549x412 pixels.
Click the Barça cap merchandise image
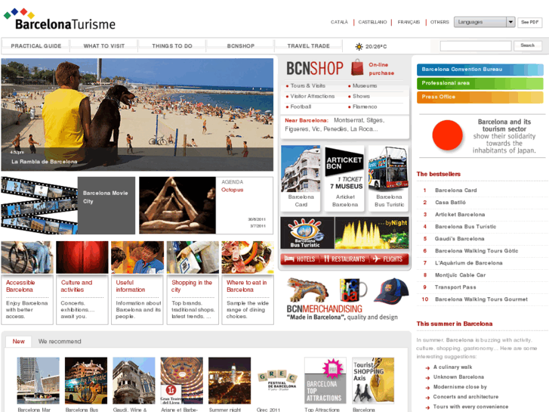[x=391, y=291]
